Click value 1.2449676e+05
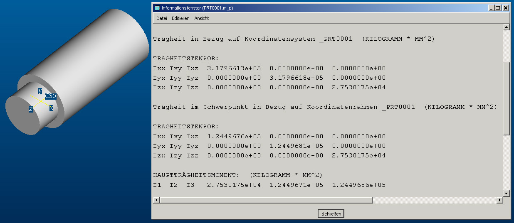The width and height of the screenshot is (514, 223). click(x=234, y=136)
